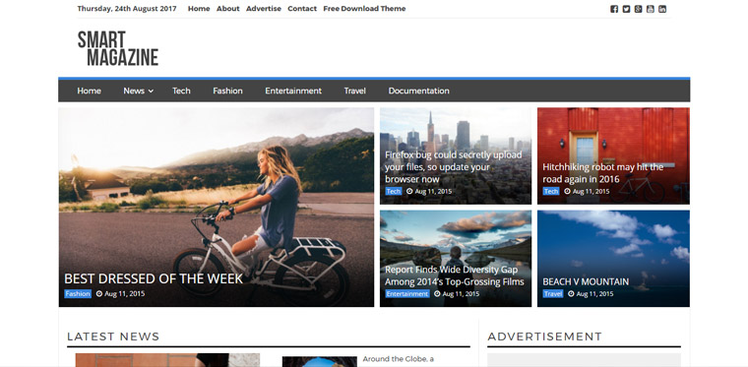Open the Twitter social icon

(626, 9)
